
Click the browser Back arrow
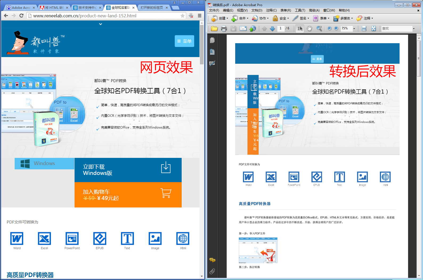pyautogui.click(x=6, y=16)
